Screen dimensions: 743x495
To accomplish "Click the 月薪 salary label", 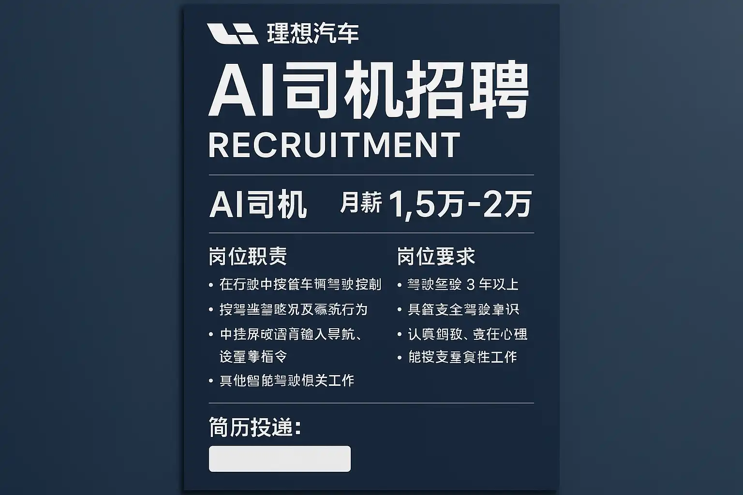I will pyautogui.click(x=361, y=202).
